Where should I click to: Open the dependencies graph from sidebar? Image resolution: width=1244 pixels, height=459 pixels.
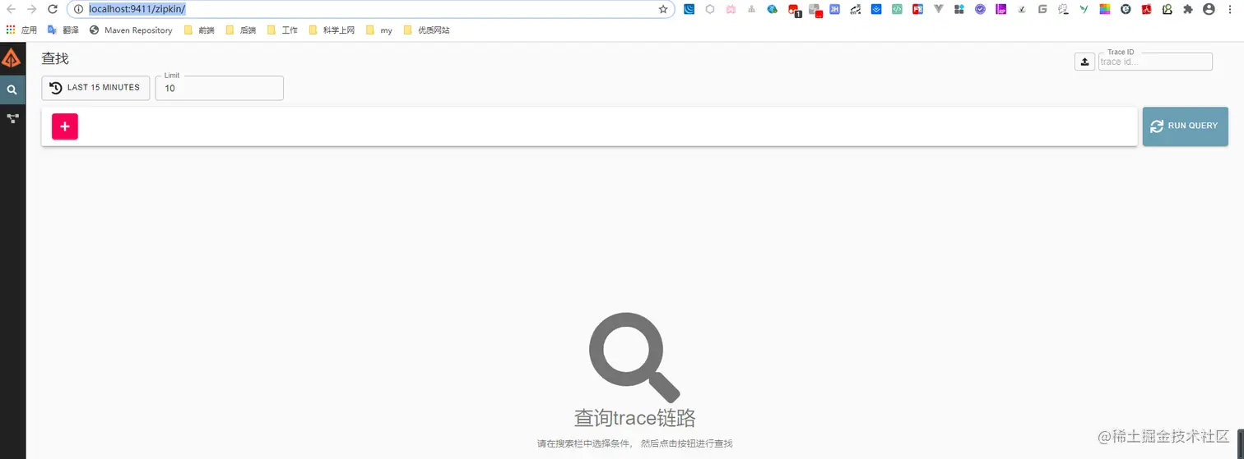click(x=12, y=119)
